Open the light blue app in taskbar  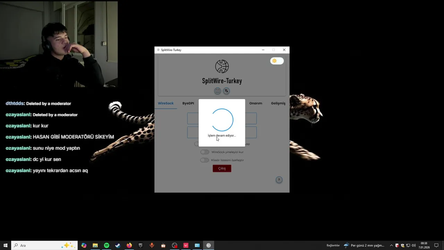(197, 245)
